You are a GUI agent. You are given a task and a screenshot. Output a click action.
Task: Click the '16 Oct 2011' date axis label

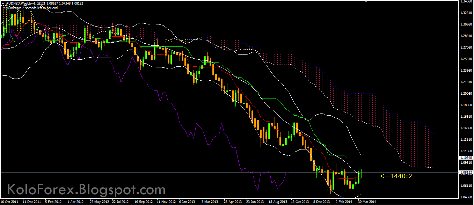point(10,202)
